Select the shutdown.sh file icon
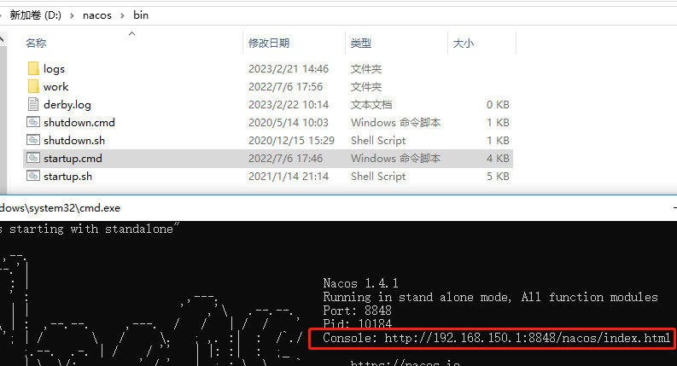The image size is (677, 366). point(33,140)
